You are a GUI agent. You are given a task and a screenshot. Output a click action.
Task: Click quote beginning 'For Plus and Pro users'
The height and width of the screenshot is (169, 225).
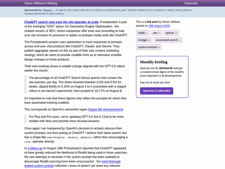click(x=76, y=119)
